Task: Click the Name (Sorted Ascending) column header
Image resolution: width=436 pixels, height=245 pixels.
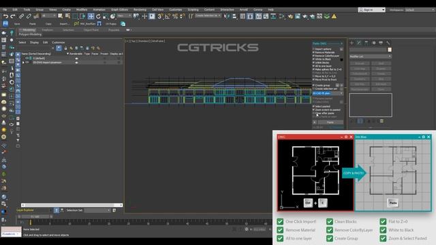Action: coord(36,54)
